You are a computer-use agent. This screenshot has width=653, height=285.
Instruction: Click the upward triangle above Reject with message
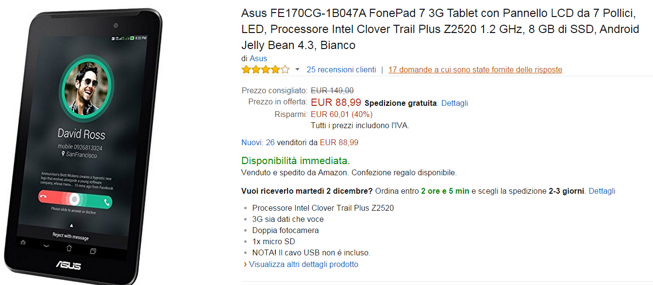[71, 225]
